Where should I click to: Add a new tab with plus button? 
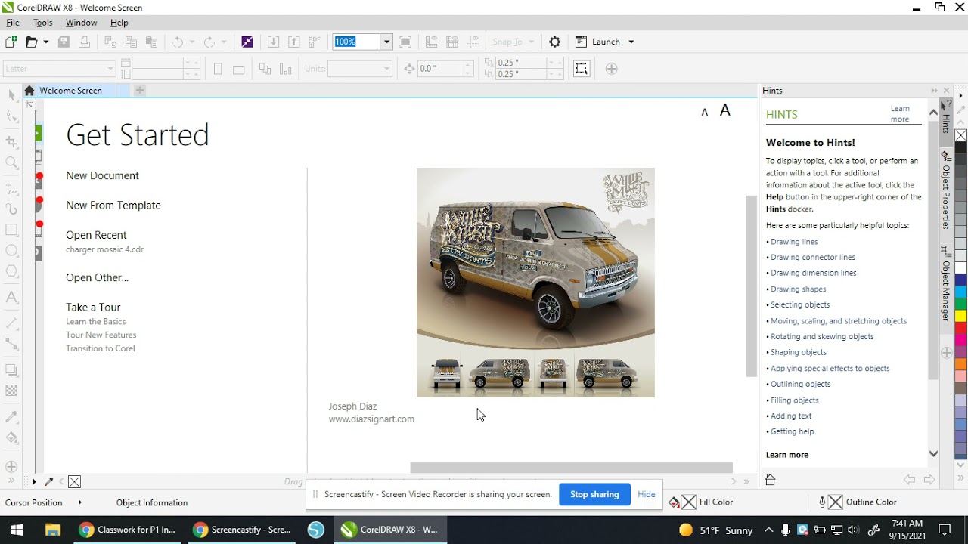(x=140, y=90)
